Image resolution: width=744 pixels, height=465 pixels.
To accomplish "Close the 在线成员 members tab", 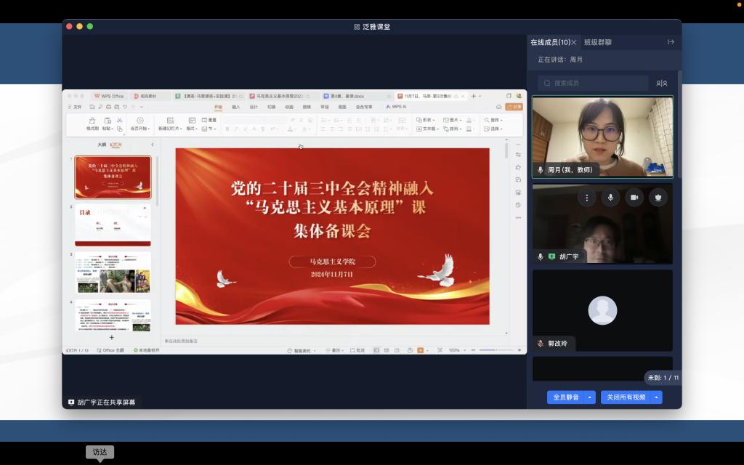I will coord(574,42).
